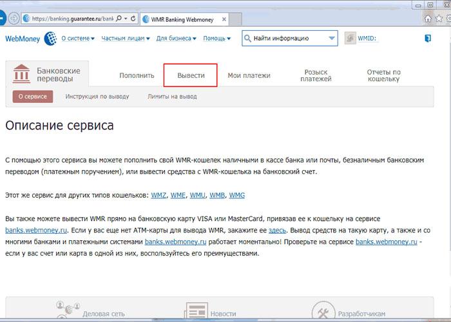Close the WMR Banking Webmoney tab

tap(224, 19)
